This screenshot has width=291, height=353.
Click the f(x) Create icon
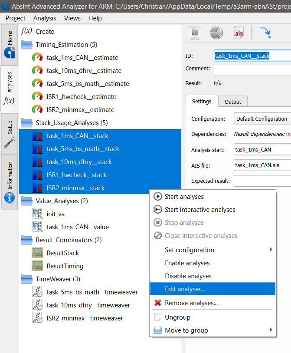[26, 31]
